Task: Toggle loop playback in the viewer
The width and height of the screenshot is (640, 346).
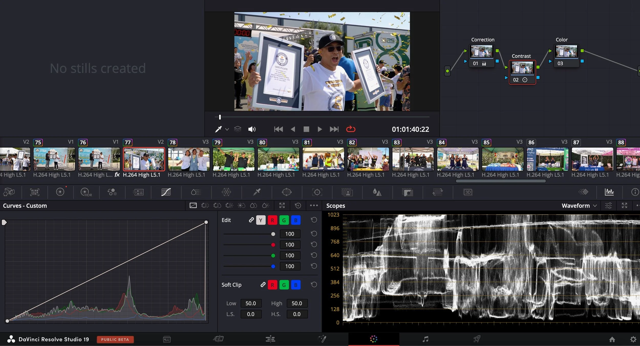Action: click(x=350, y=129)
